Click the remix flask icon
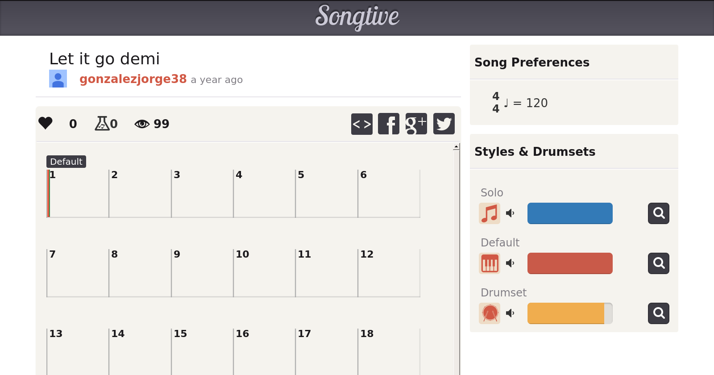Viewport: 714px width, 375px height. (x=102, y=123)
